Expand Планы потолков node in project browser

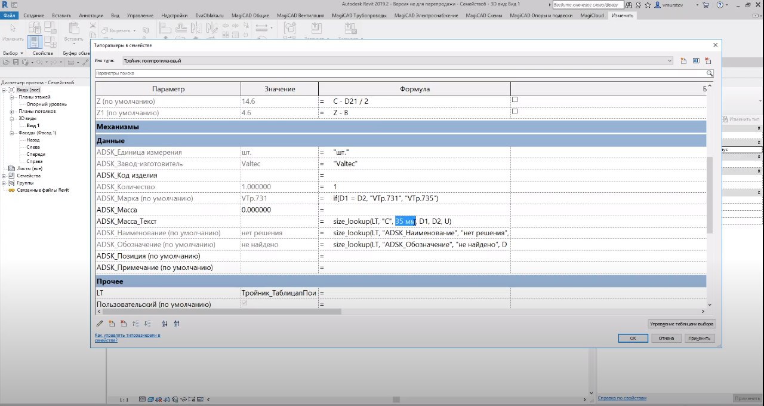click(x=12, y=111)
